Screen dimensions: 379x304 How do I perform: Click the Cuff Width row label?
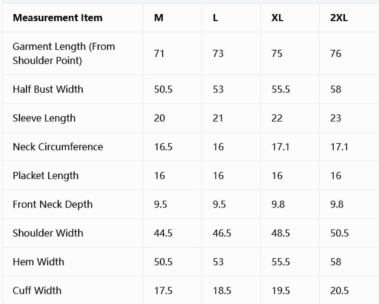click(x=37, y=290)
